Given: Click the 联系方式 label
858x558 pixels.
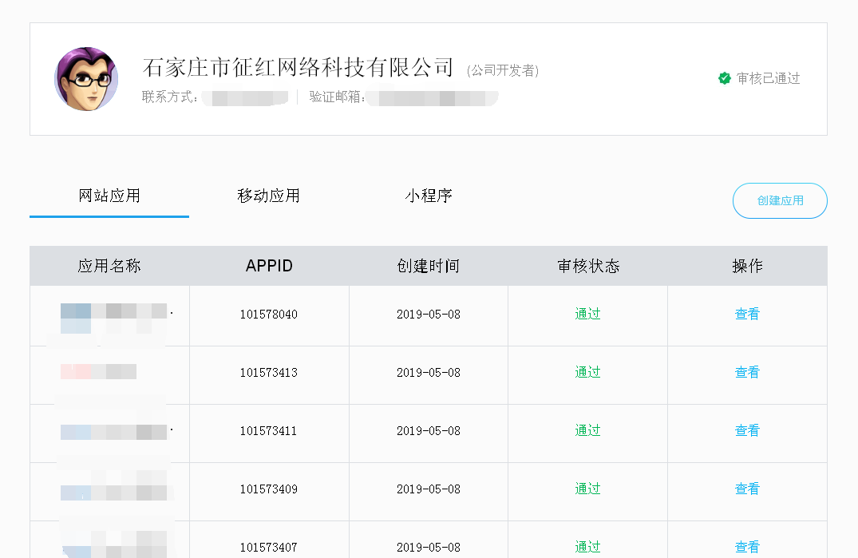Looking at the screenshot, I should click(170, 97).
